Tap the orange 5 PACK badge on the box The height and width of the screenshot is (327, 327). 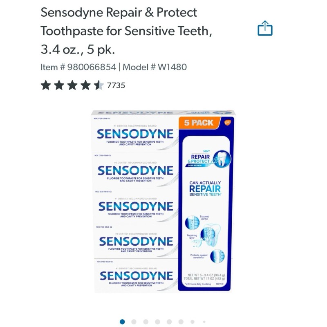(x=199, y=123)
